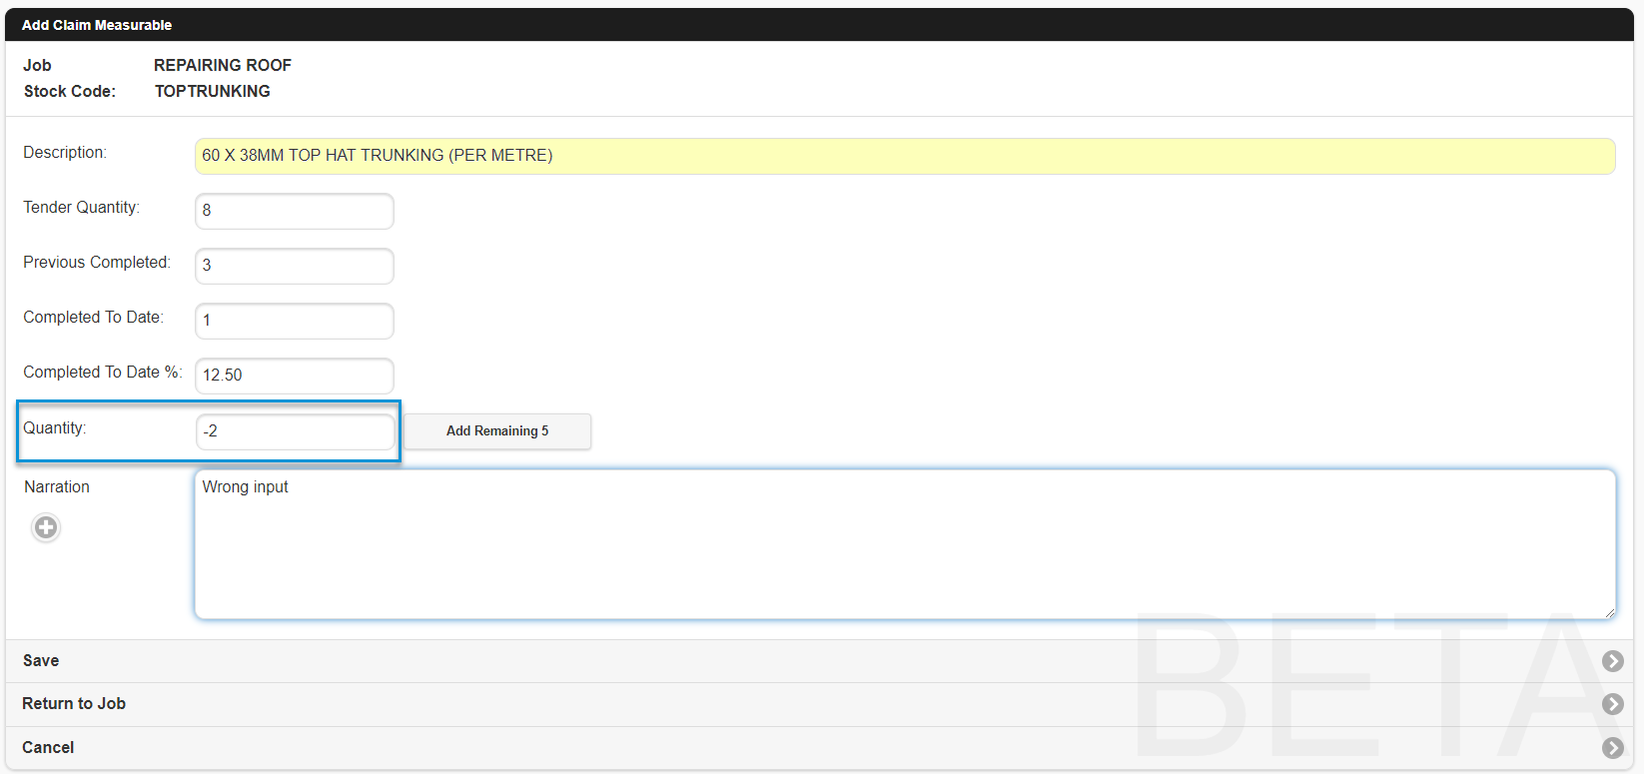Click the Description label
This screenshot has width=1644, height=774.
(x=65, y=152)
